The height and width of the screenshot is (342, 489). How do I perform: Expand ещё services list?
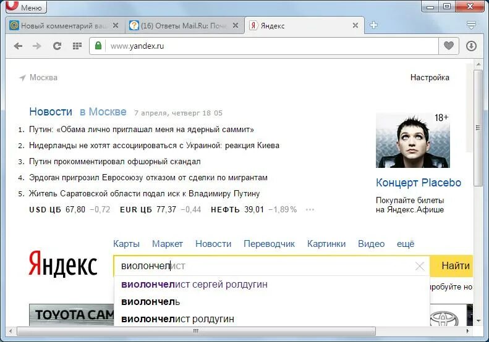pos(406,244)
